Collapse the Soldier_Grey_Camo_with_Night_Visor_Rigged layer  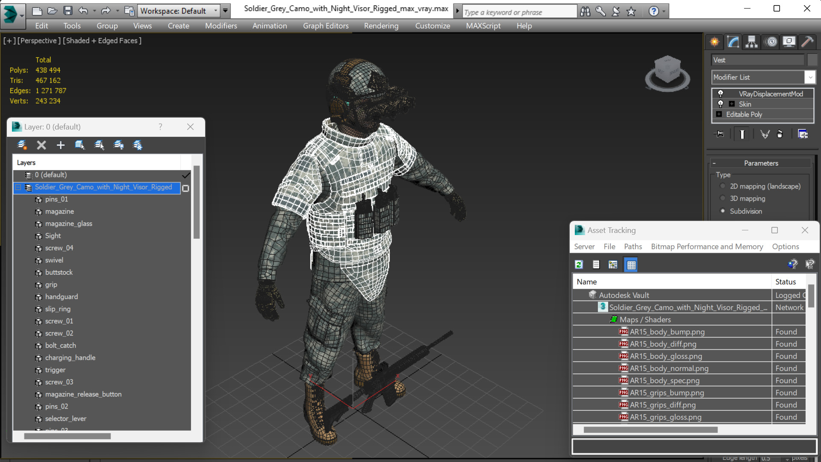pos(18,187)
